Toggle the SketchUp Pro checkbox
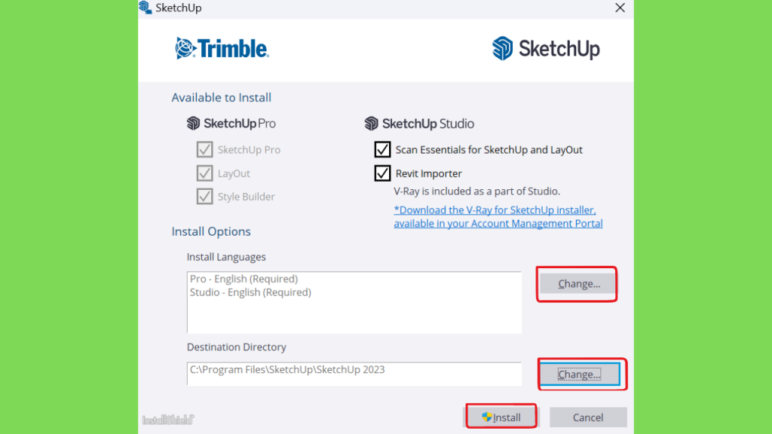Image resolution: width=772 pixels, height=434 pixels. [x=204, y=149]
